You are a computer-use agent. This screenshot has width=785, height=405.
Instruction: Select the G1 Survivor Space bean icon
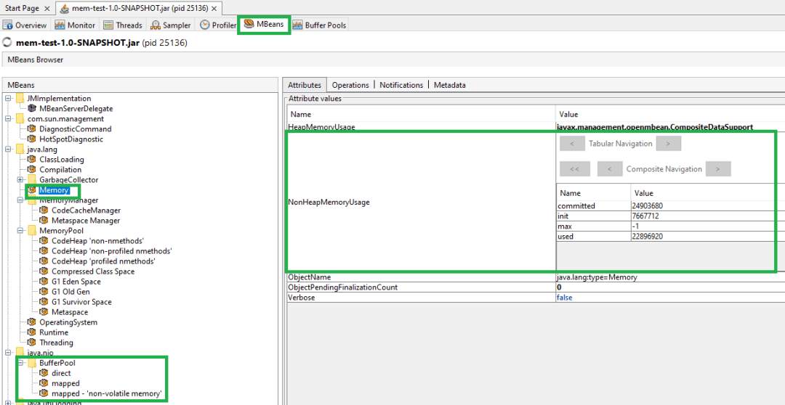click(x=44, y=302)
